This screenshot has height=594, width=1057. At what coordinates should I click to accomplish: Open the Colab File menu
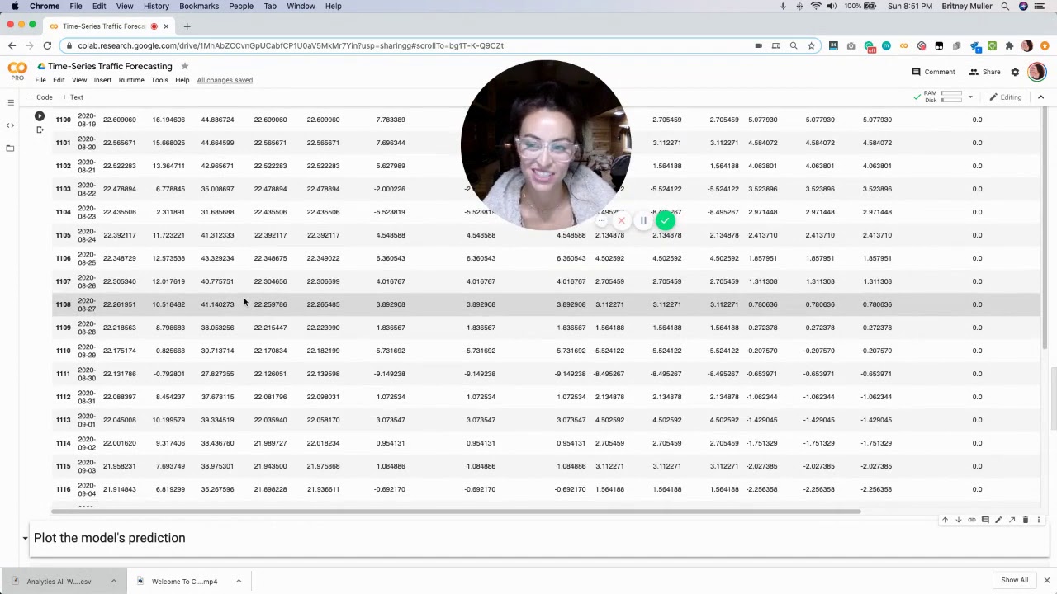click(40, 80)
